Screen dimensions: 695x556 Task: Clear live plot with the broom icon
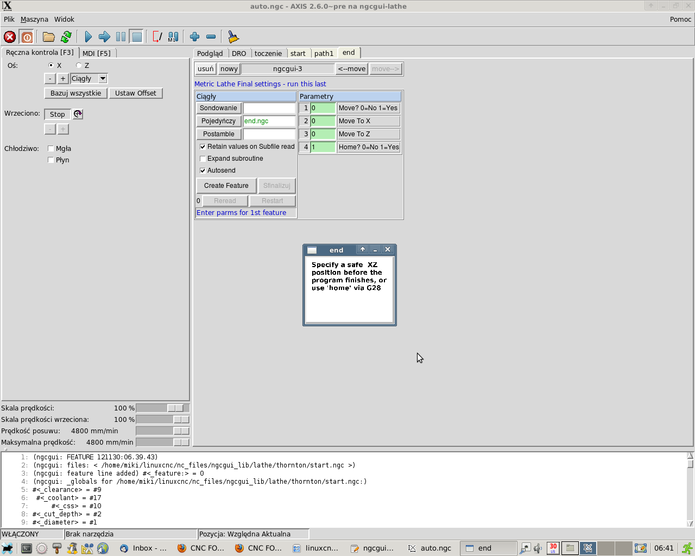point(233,37)
